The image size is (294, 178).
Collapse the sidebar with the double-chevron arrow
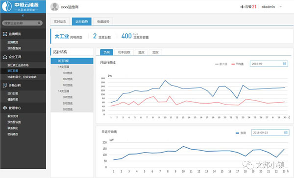click(23, 16)
